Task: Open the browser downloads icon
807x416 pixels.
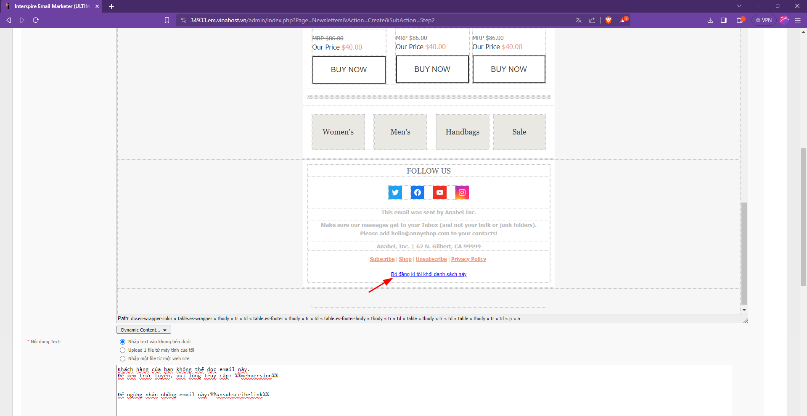Action: point(710,20)
